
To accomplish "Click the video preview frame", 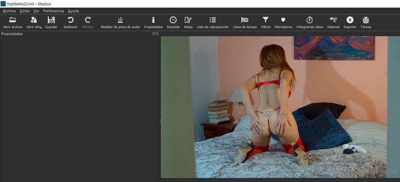I will tap(280, 107).
